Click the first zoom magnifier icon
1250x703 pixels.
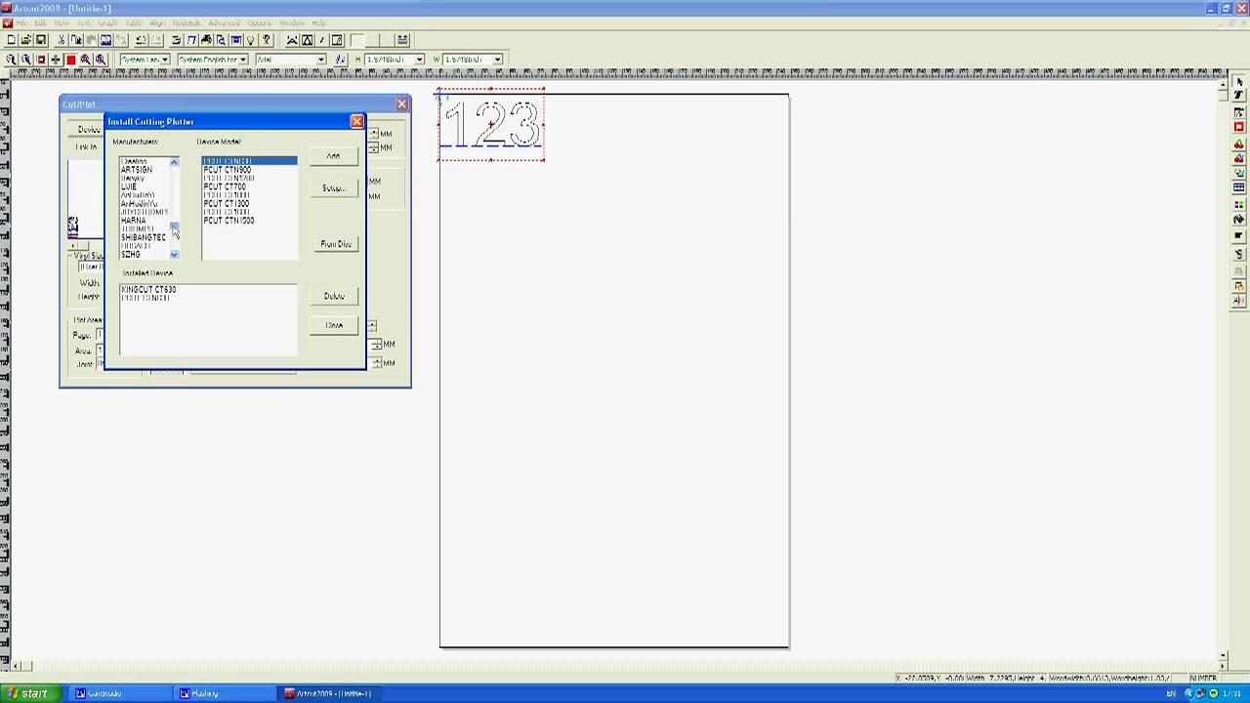point(11,60)
